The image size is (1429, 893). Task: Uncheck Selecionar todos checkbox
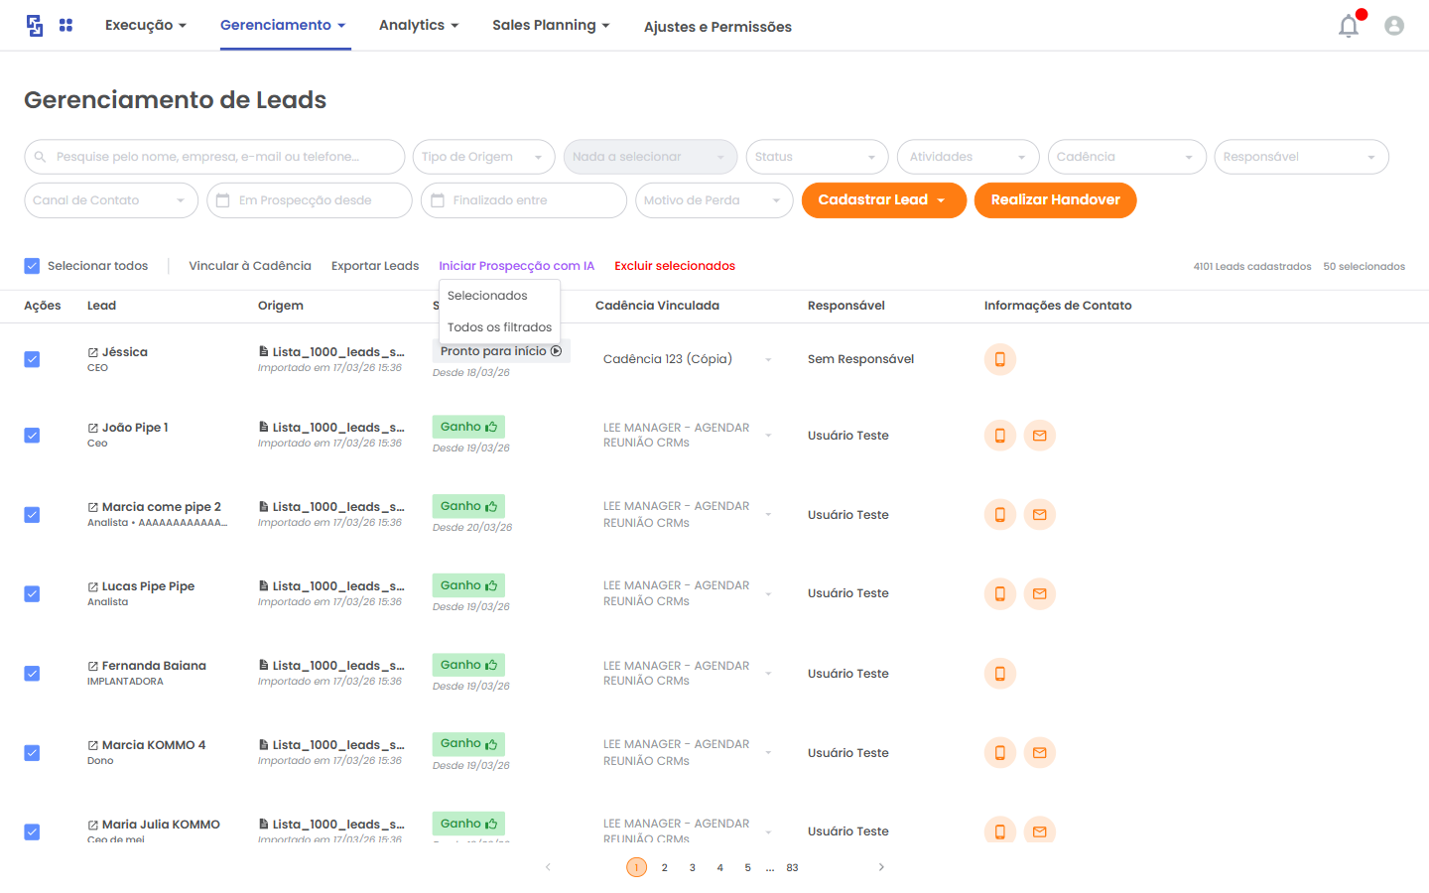32,266
